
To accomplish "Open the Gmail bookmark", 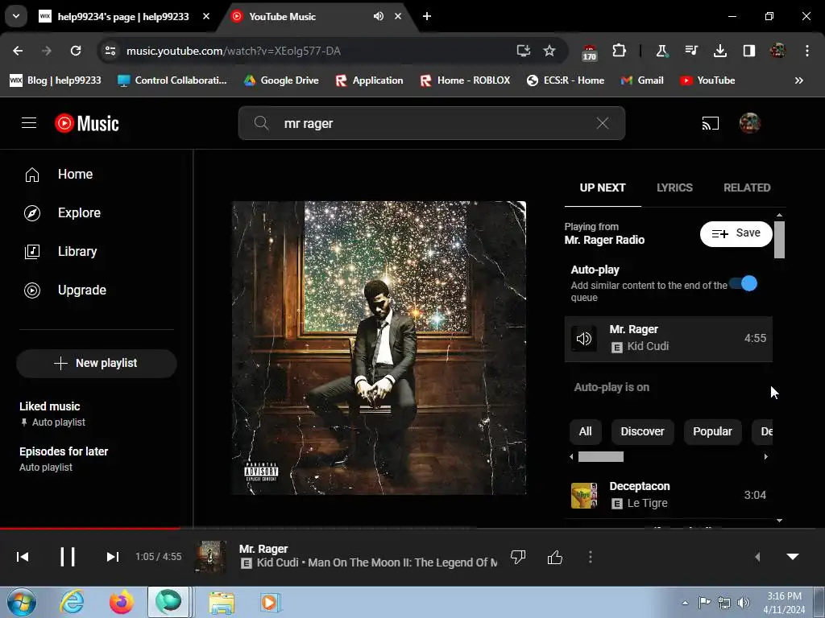I will [642, 80].
